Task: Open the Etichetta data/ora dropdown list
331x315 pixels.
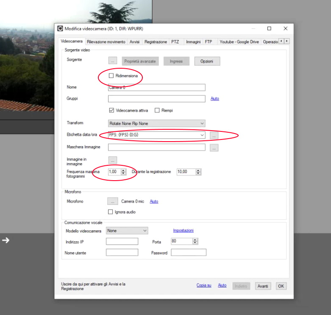Action: [x=202, y=135]
